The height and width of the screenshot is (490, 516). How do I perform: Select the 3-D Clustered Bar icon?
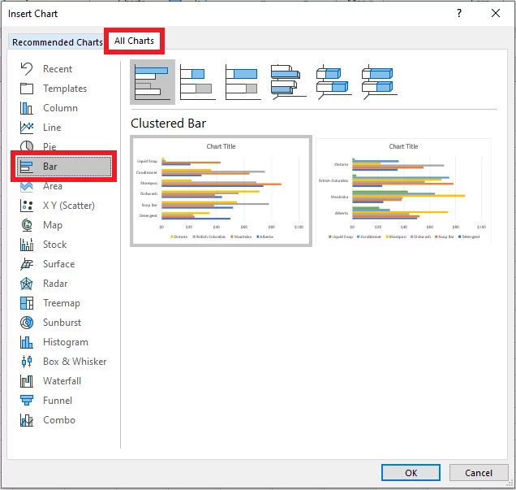click(x=286, y=82)
